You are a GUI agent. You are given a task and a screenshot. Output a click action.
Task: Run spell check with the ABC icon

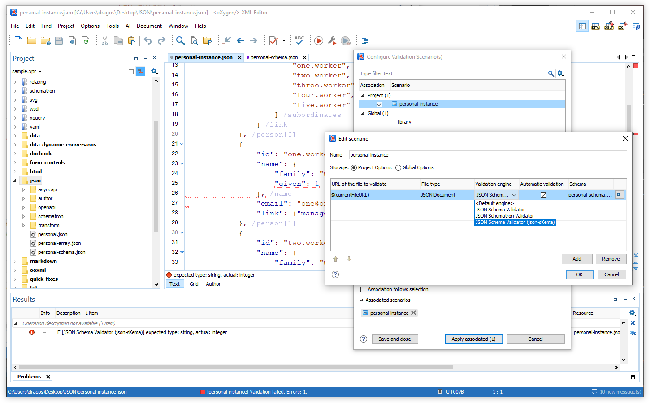(x=299, y=41)
